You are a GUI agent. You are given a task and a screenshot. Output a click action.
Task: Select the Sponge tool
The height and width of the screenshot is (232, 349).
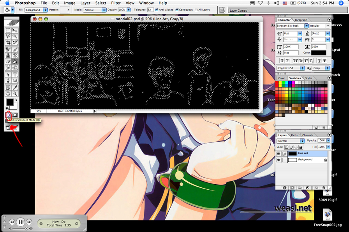pos(15,68)
